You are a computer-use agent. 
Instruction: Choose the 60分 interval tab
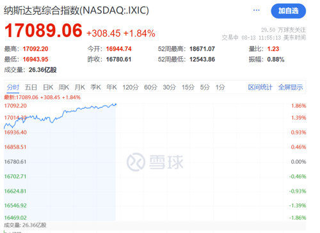tap(150, 87)
